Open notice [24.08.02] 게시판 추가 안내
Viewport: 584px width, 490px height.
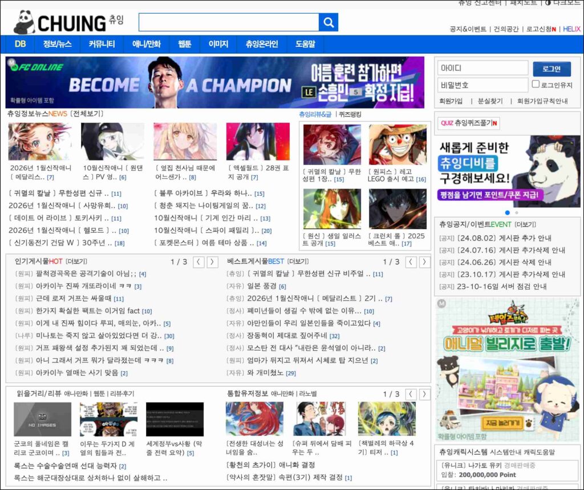pos(504,238)
